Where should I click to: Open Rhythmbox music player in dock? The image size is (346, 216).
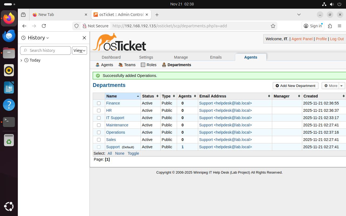point(9,70)
